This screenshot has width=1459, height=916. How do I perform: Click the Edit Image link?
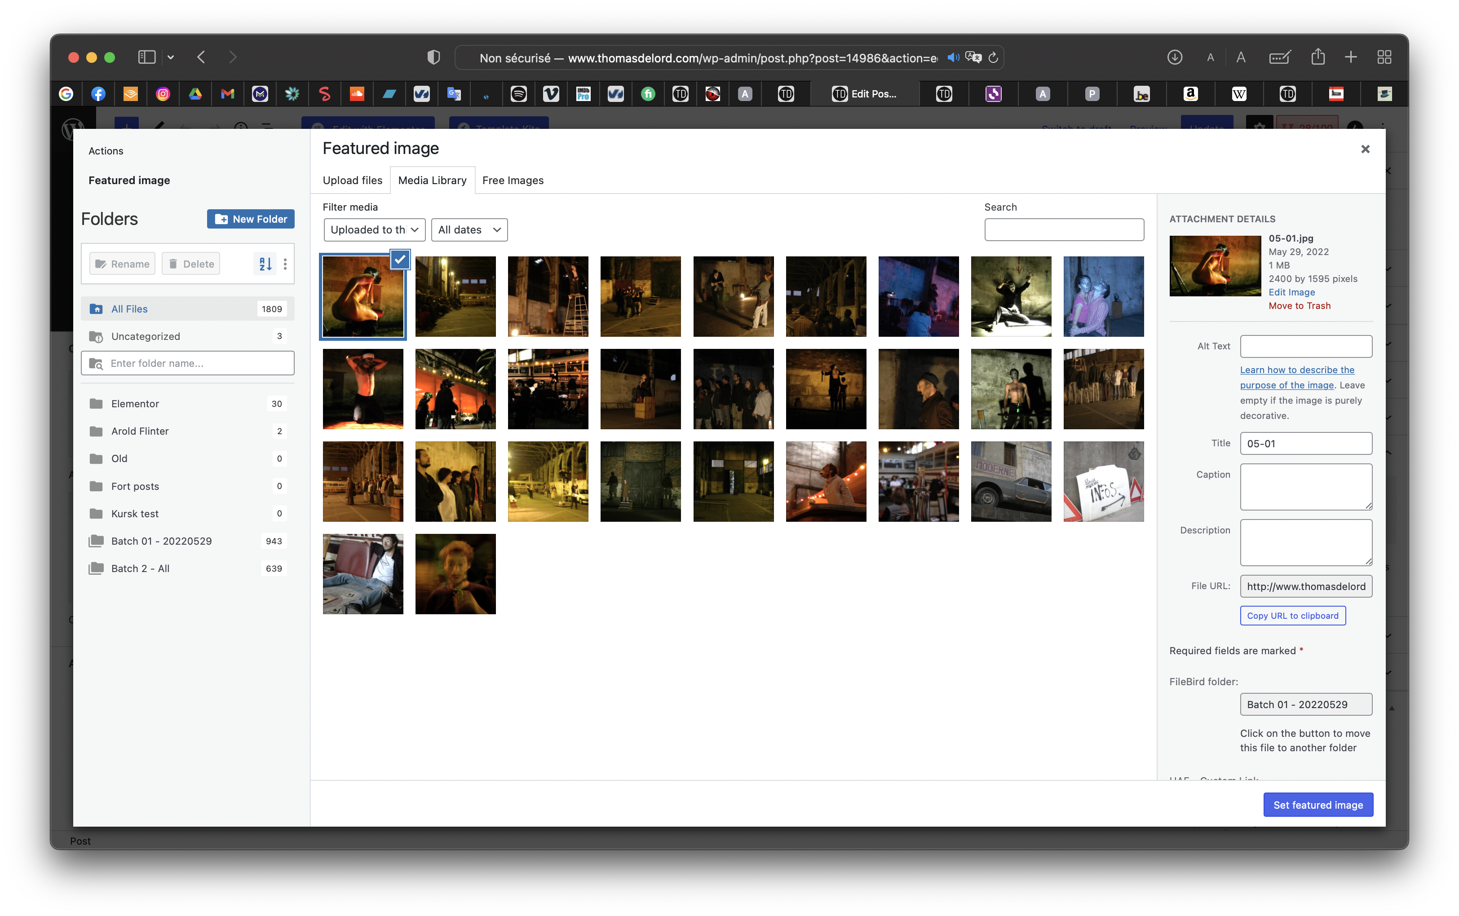pyautogui.click(x=1292, y=292)
